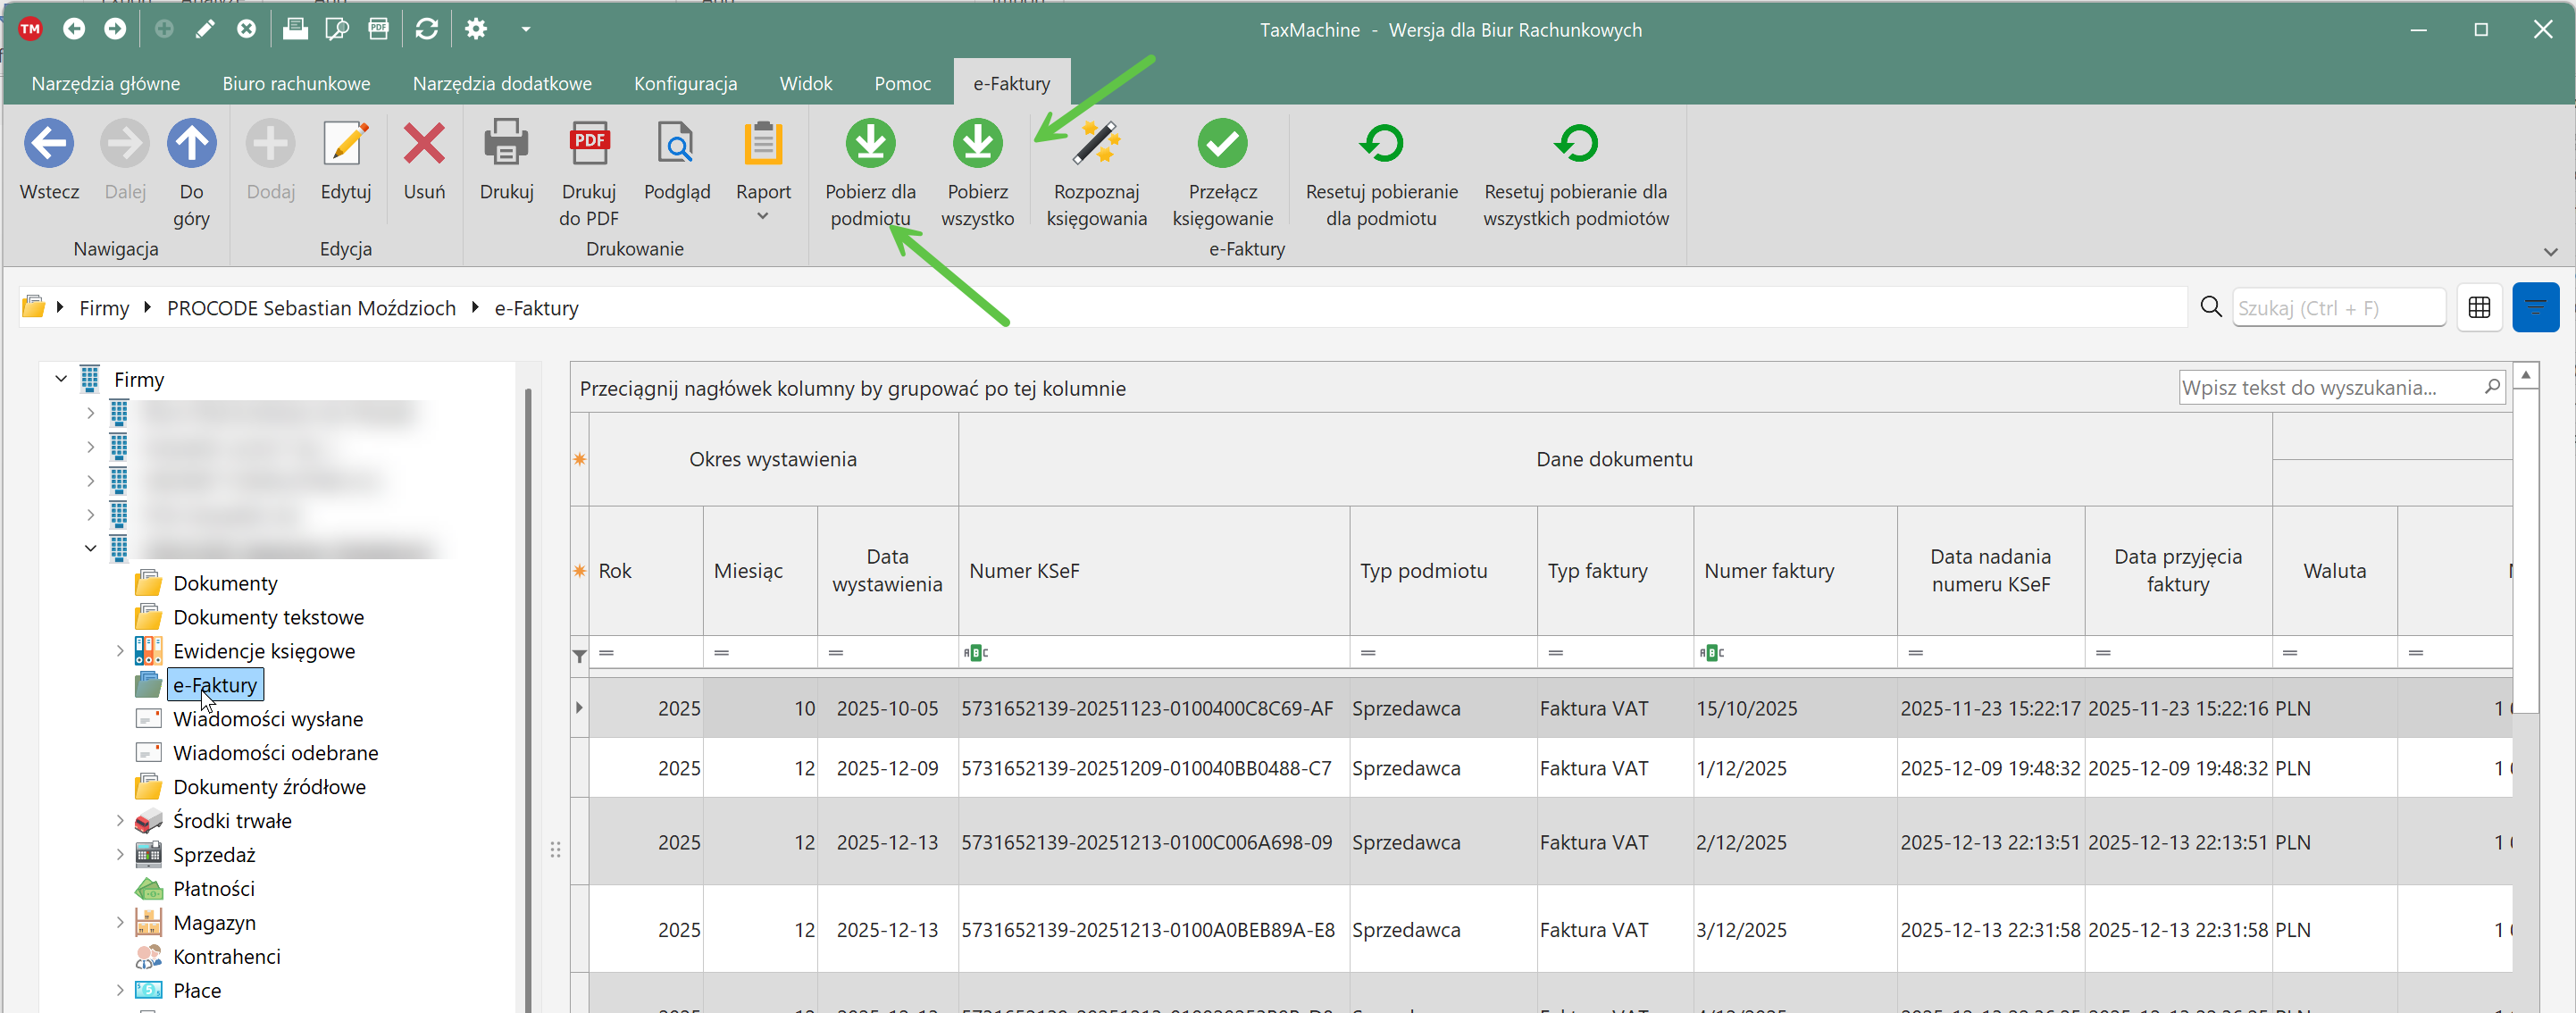Click the red Usuń delete icon

tap(424, 145)
